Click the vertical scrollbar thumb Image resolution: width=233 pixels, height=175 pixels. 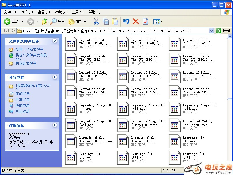[x=230, y=99]
